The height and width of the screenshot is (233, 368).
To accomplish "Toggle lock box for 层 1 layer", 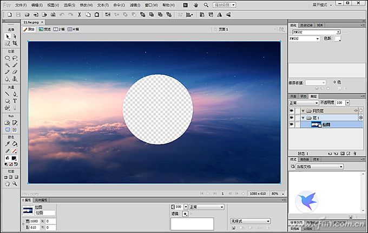I will point(298,118).
